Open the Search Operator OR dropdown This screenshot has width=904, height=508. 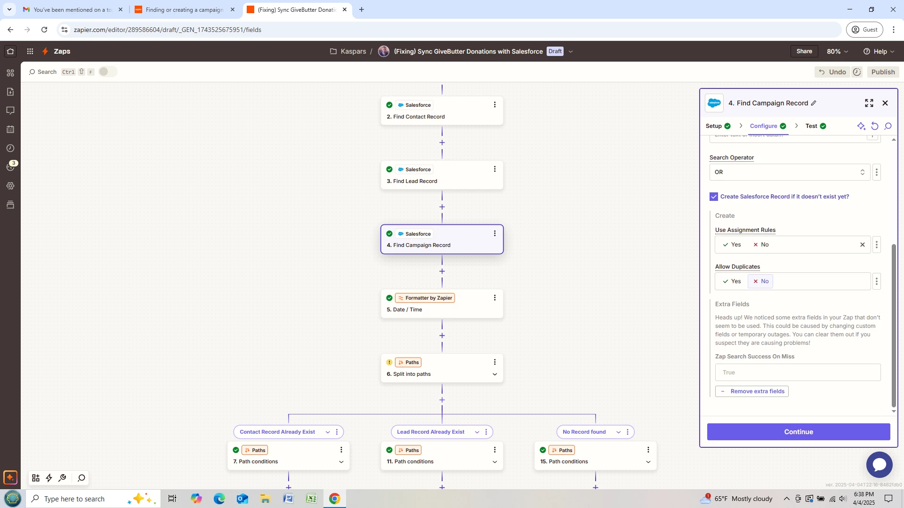click(789, 172)
